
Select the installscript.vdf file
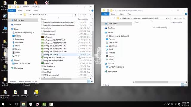(50, 31)
